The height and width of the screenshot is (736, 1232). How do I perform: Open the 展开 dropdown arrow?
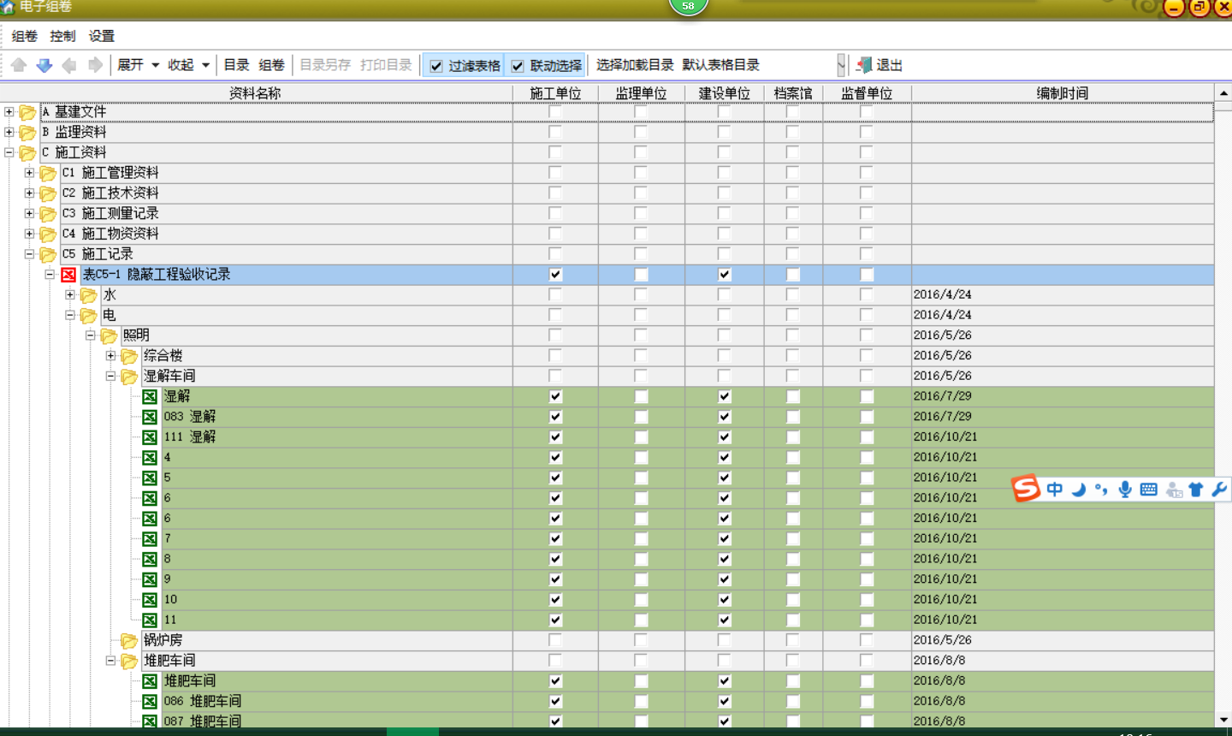[155, 65]
